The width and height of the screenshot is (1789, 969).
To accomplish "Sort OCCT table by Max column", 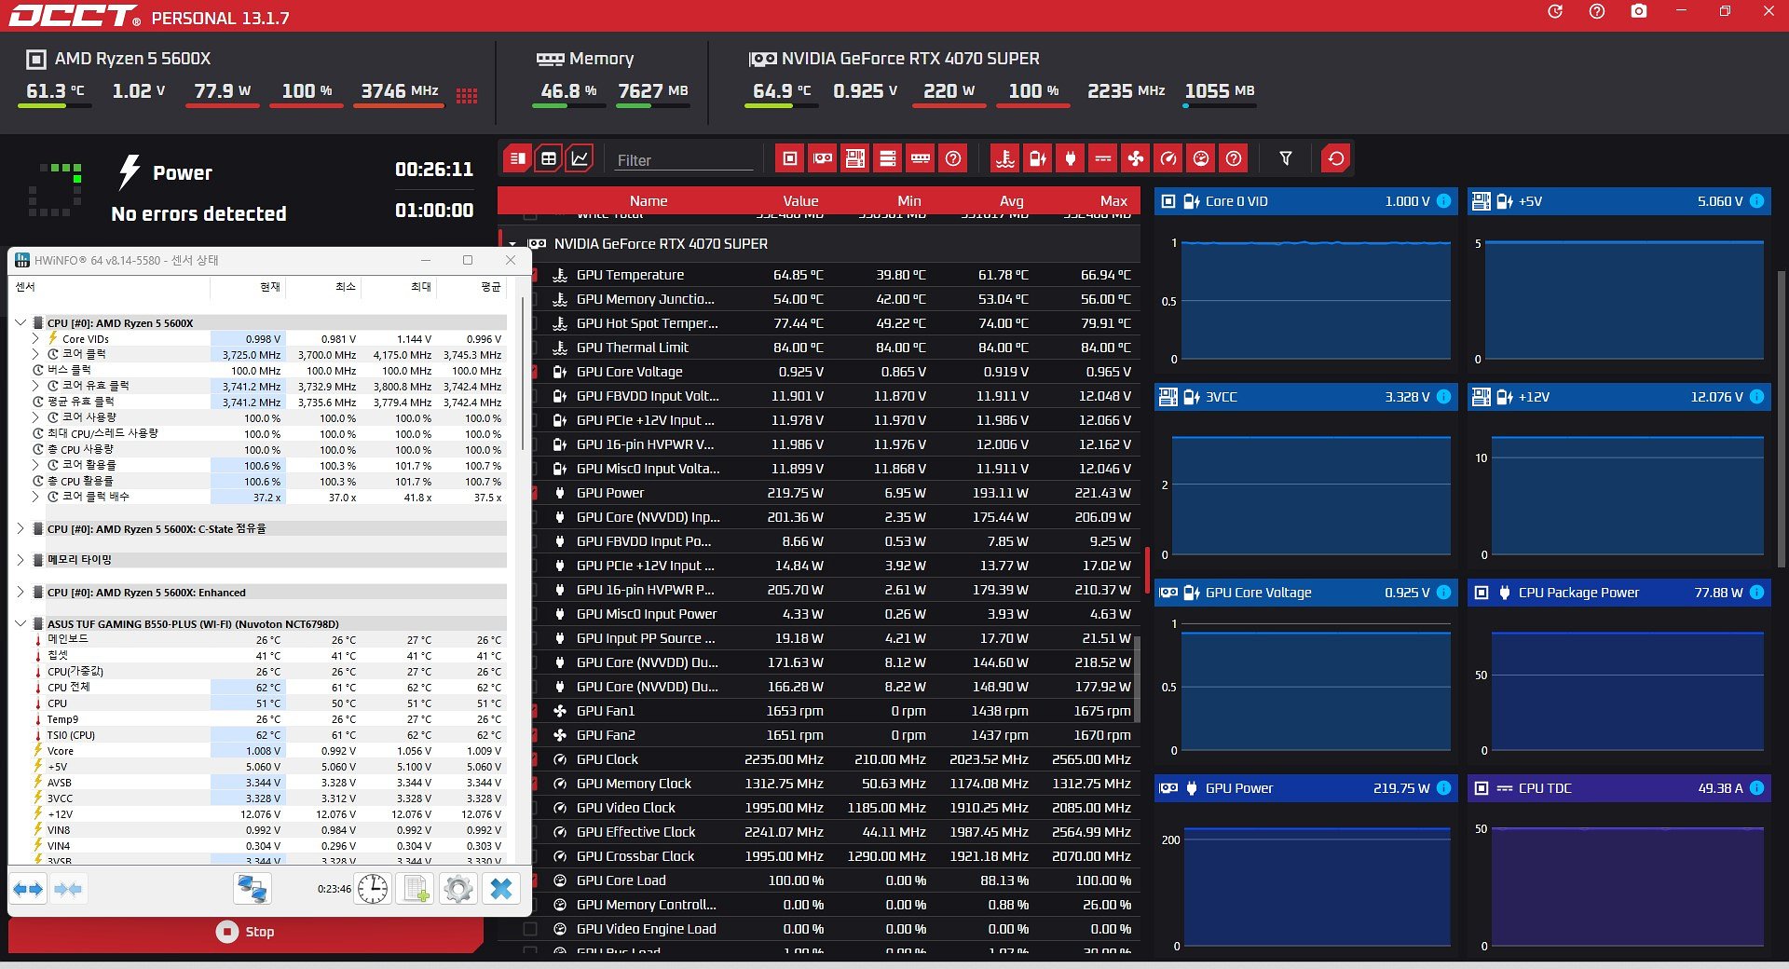I will pos(1113,201).
